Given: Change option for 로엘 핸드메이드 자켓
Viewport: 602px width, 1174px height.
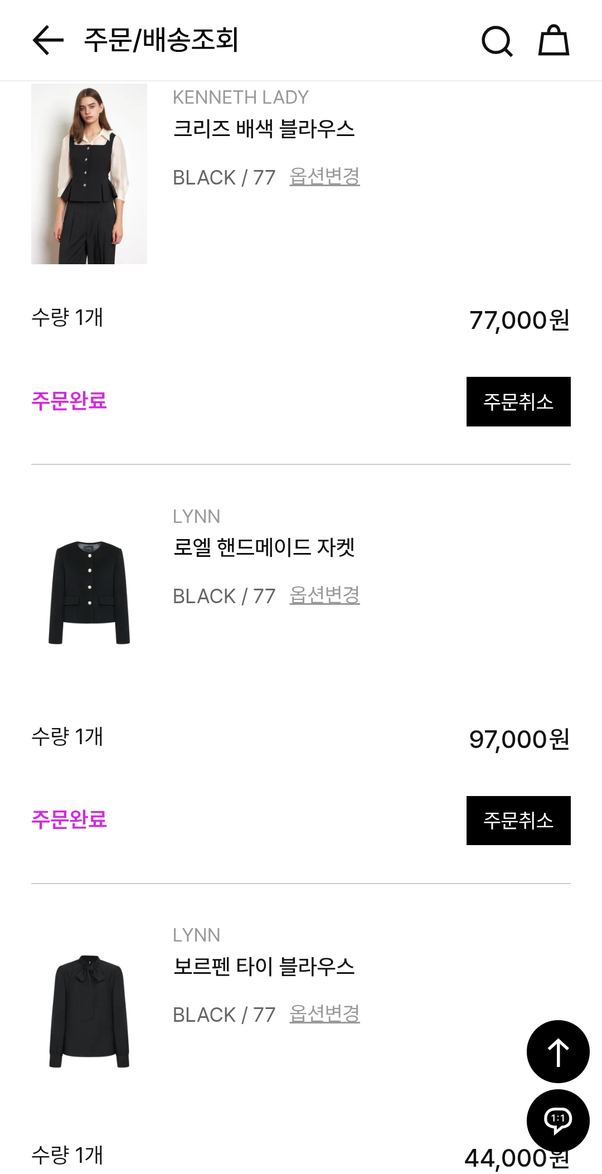Looking at the screenshot, I should point(324,595).
